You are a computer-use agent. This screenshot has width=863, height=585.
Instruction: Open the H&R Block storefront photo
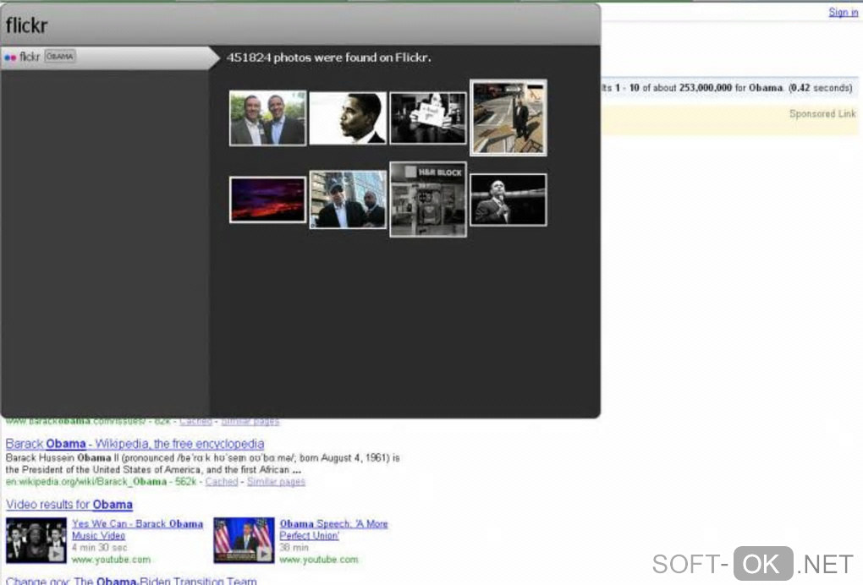tap(428, 200)
